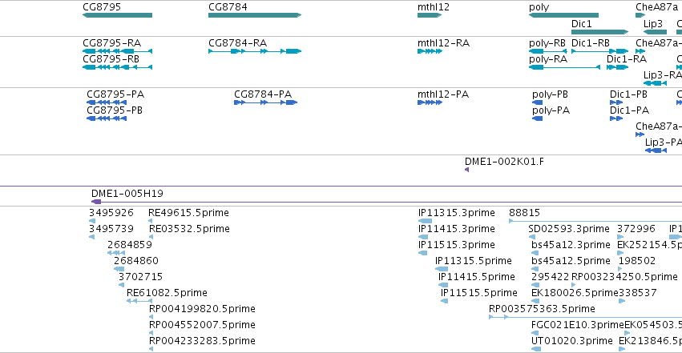Viewport: 682px width, 353px height.
Task: Select the UT01020.3prime EST glyph
Action: pyautogui.click(x=536, y=349)
